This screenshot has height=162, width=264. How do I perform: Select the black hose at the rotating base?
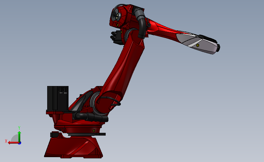(91, 116)
